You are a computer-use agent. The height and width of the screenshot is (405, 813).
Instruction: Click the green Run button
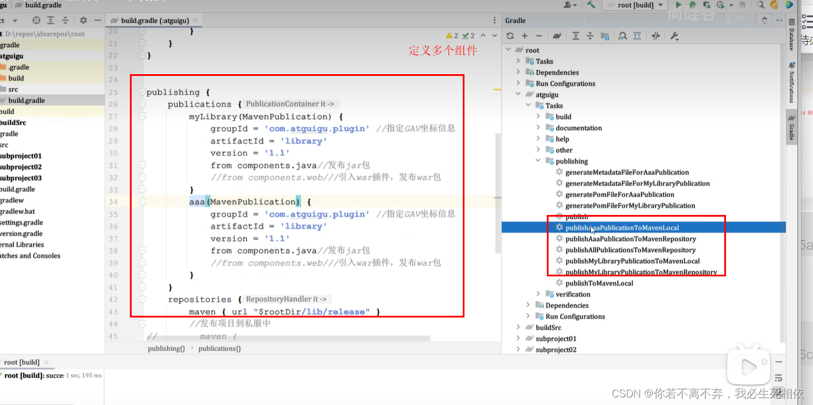click(678, 5)
